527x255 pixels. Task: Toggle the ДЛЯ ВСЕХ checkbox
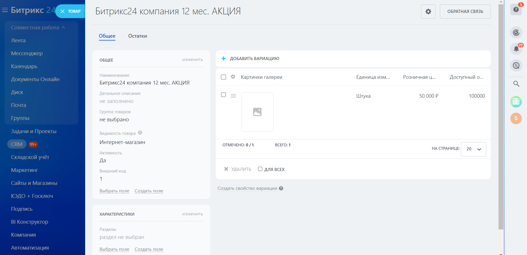[260, 169]
